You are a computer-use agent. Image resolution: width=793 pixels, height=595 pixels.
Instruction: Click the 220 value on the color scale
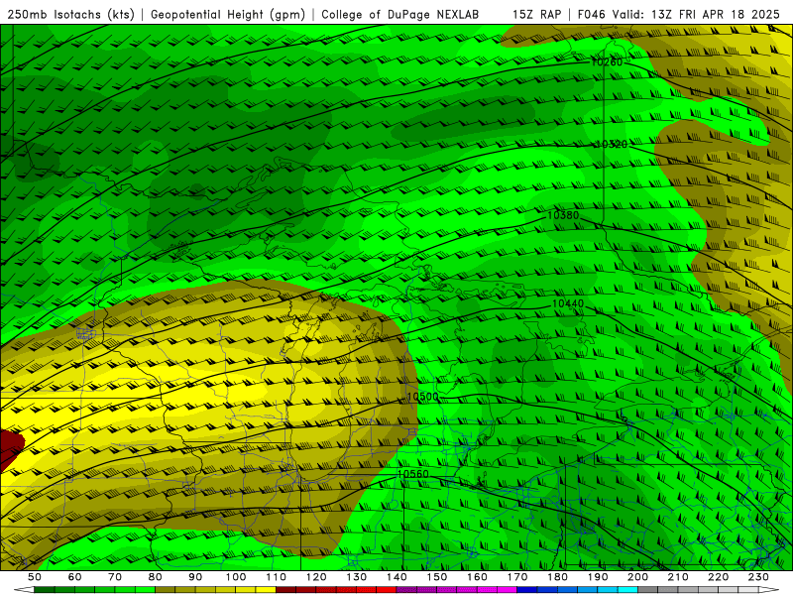click(718, 577)
